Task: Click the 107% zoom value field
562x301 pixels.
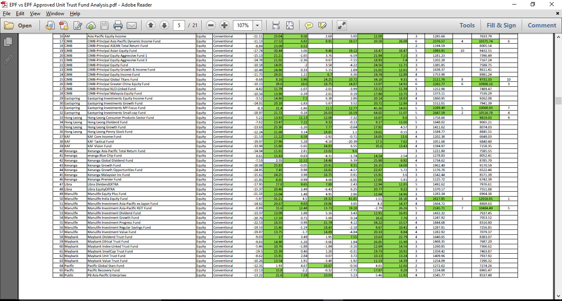Action: coord(243,25)
